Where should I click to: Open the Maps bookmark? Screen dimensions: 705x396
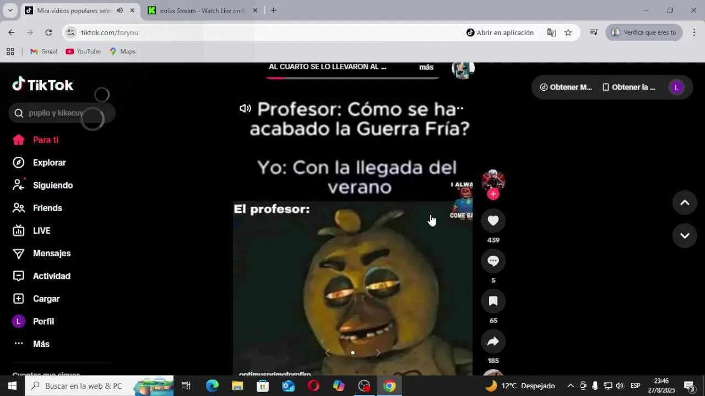coord(122,51)
